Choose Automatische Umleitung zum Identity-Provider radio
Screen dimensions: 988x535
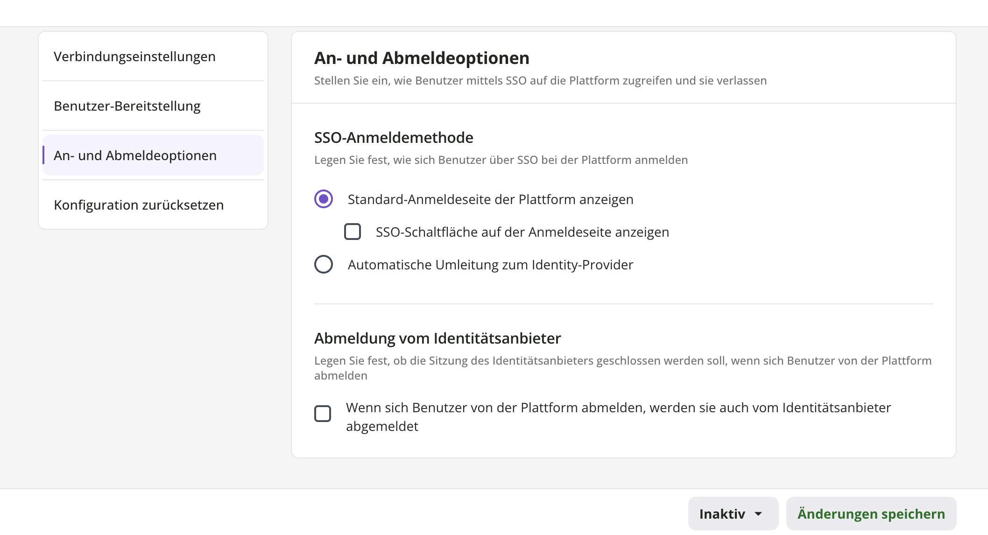[x=324, y=264]
